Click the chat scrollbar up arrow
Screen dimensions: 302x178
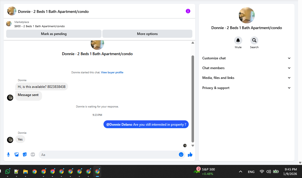point(193,43)
